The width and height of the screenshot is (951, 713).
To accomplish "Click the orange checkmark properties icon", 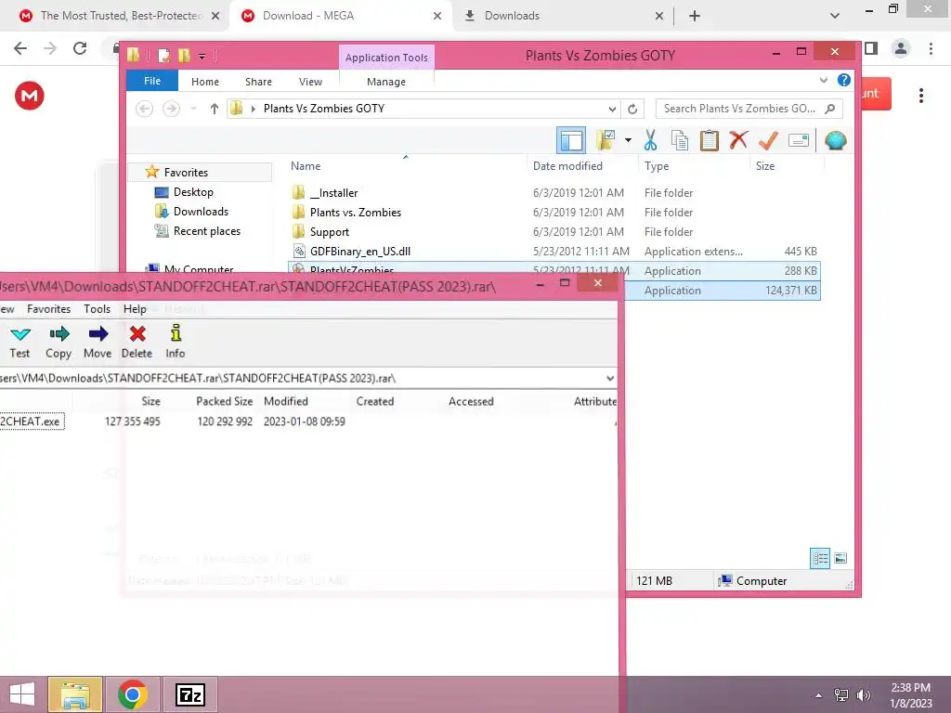I will click(768, 140).
